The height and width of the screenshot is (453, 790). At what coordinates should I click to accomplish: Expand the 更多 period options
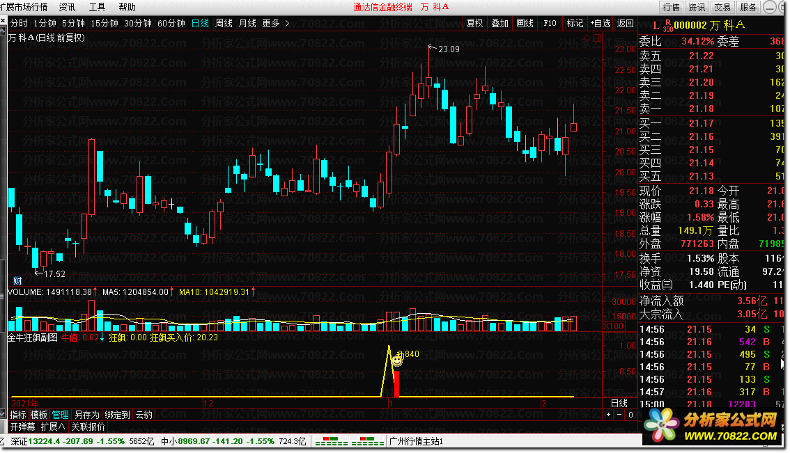pyautogui.click(x=276, y=23)
